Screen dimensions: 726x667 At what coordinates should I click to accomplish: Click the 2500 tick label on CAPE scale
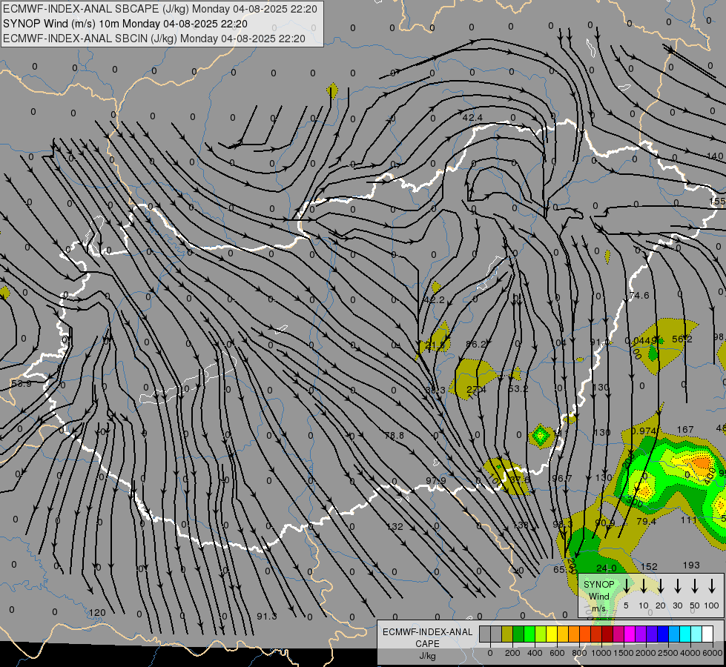668,653
